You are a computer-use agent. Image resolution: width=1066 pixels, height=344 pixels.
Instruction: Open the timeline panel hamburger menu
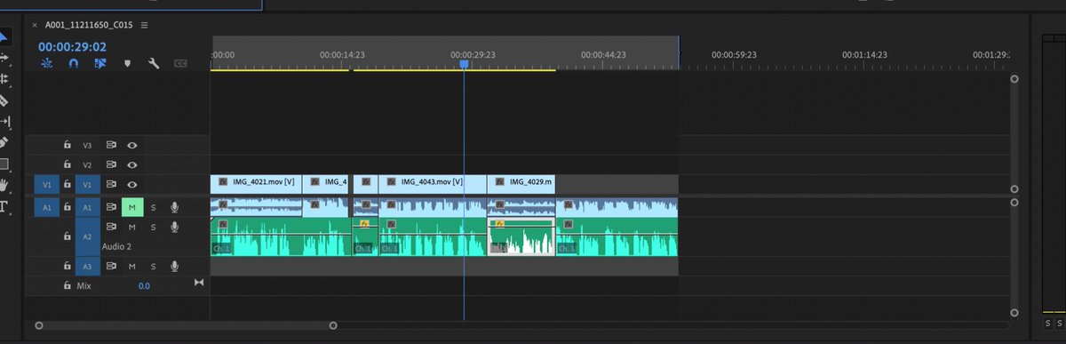pyautogui.click(x=145, y=25)
